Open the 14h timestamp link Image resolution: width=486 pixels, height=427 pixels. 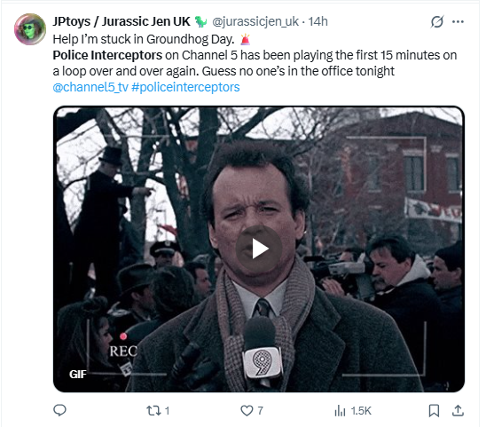(317, 21)
